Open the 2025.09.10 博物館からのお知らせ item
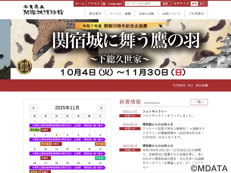Viewport: 231px width, 173px height. point(158,124)
